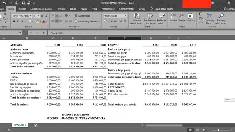
Task: Click the Clear eraser icon
Action: click(x=200, y=22)
